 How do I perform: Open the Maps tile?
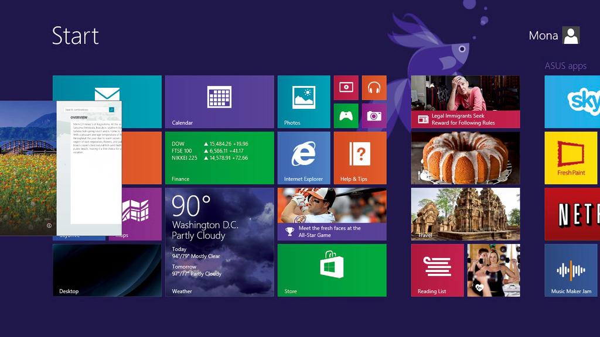(142, 214)
